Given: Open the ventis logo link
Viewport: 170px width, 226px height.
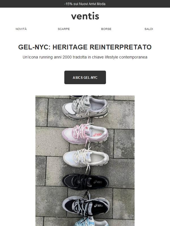Looking at the screenshot, I should [x=85, y=16].
